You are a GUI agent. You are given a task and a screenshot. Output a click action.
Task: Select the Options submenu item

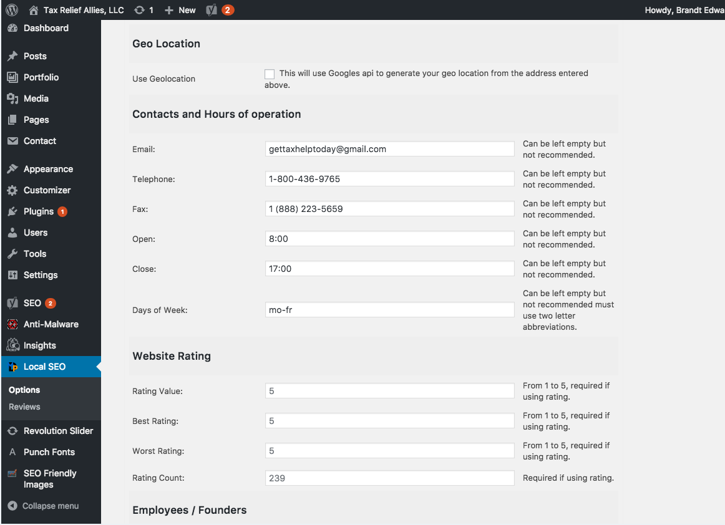[24, 390]
